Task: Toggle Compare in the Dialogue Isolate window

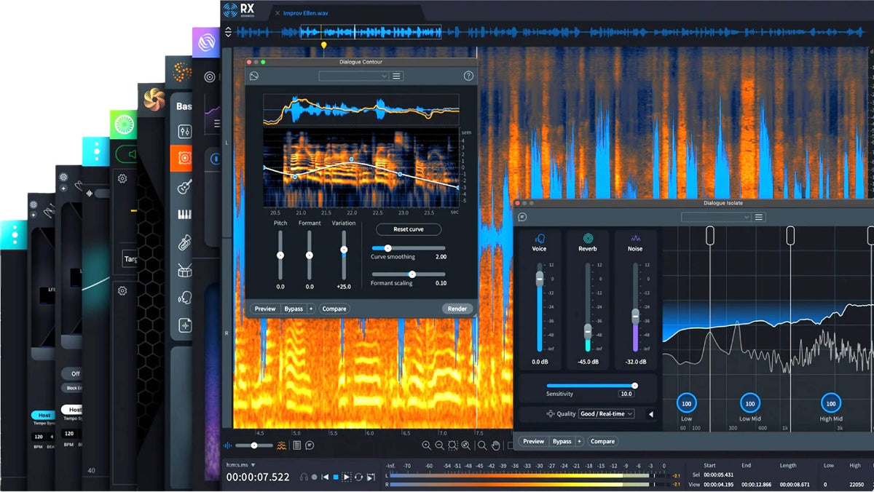Action: (x=602, y=441)
